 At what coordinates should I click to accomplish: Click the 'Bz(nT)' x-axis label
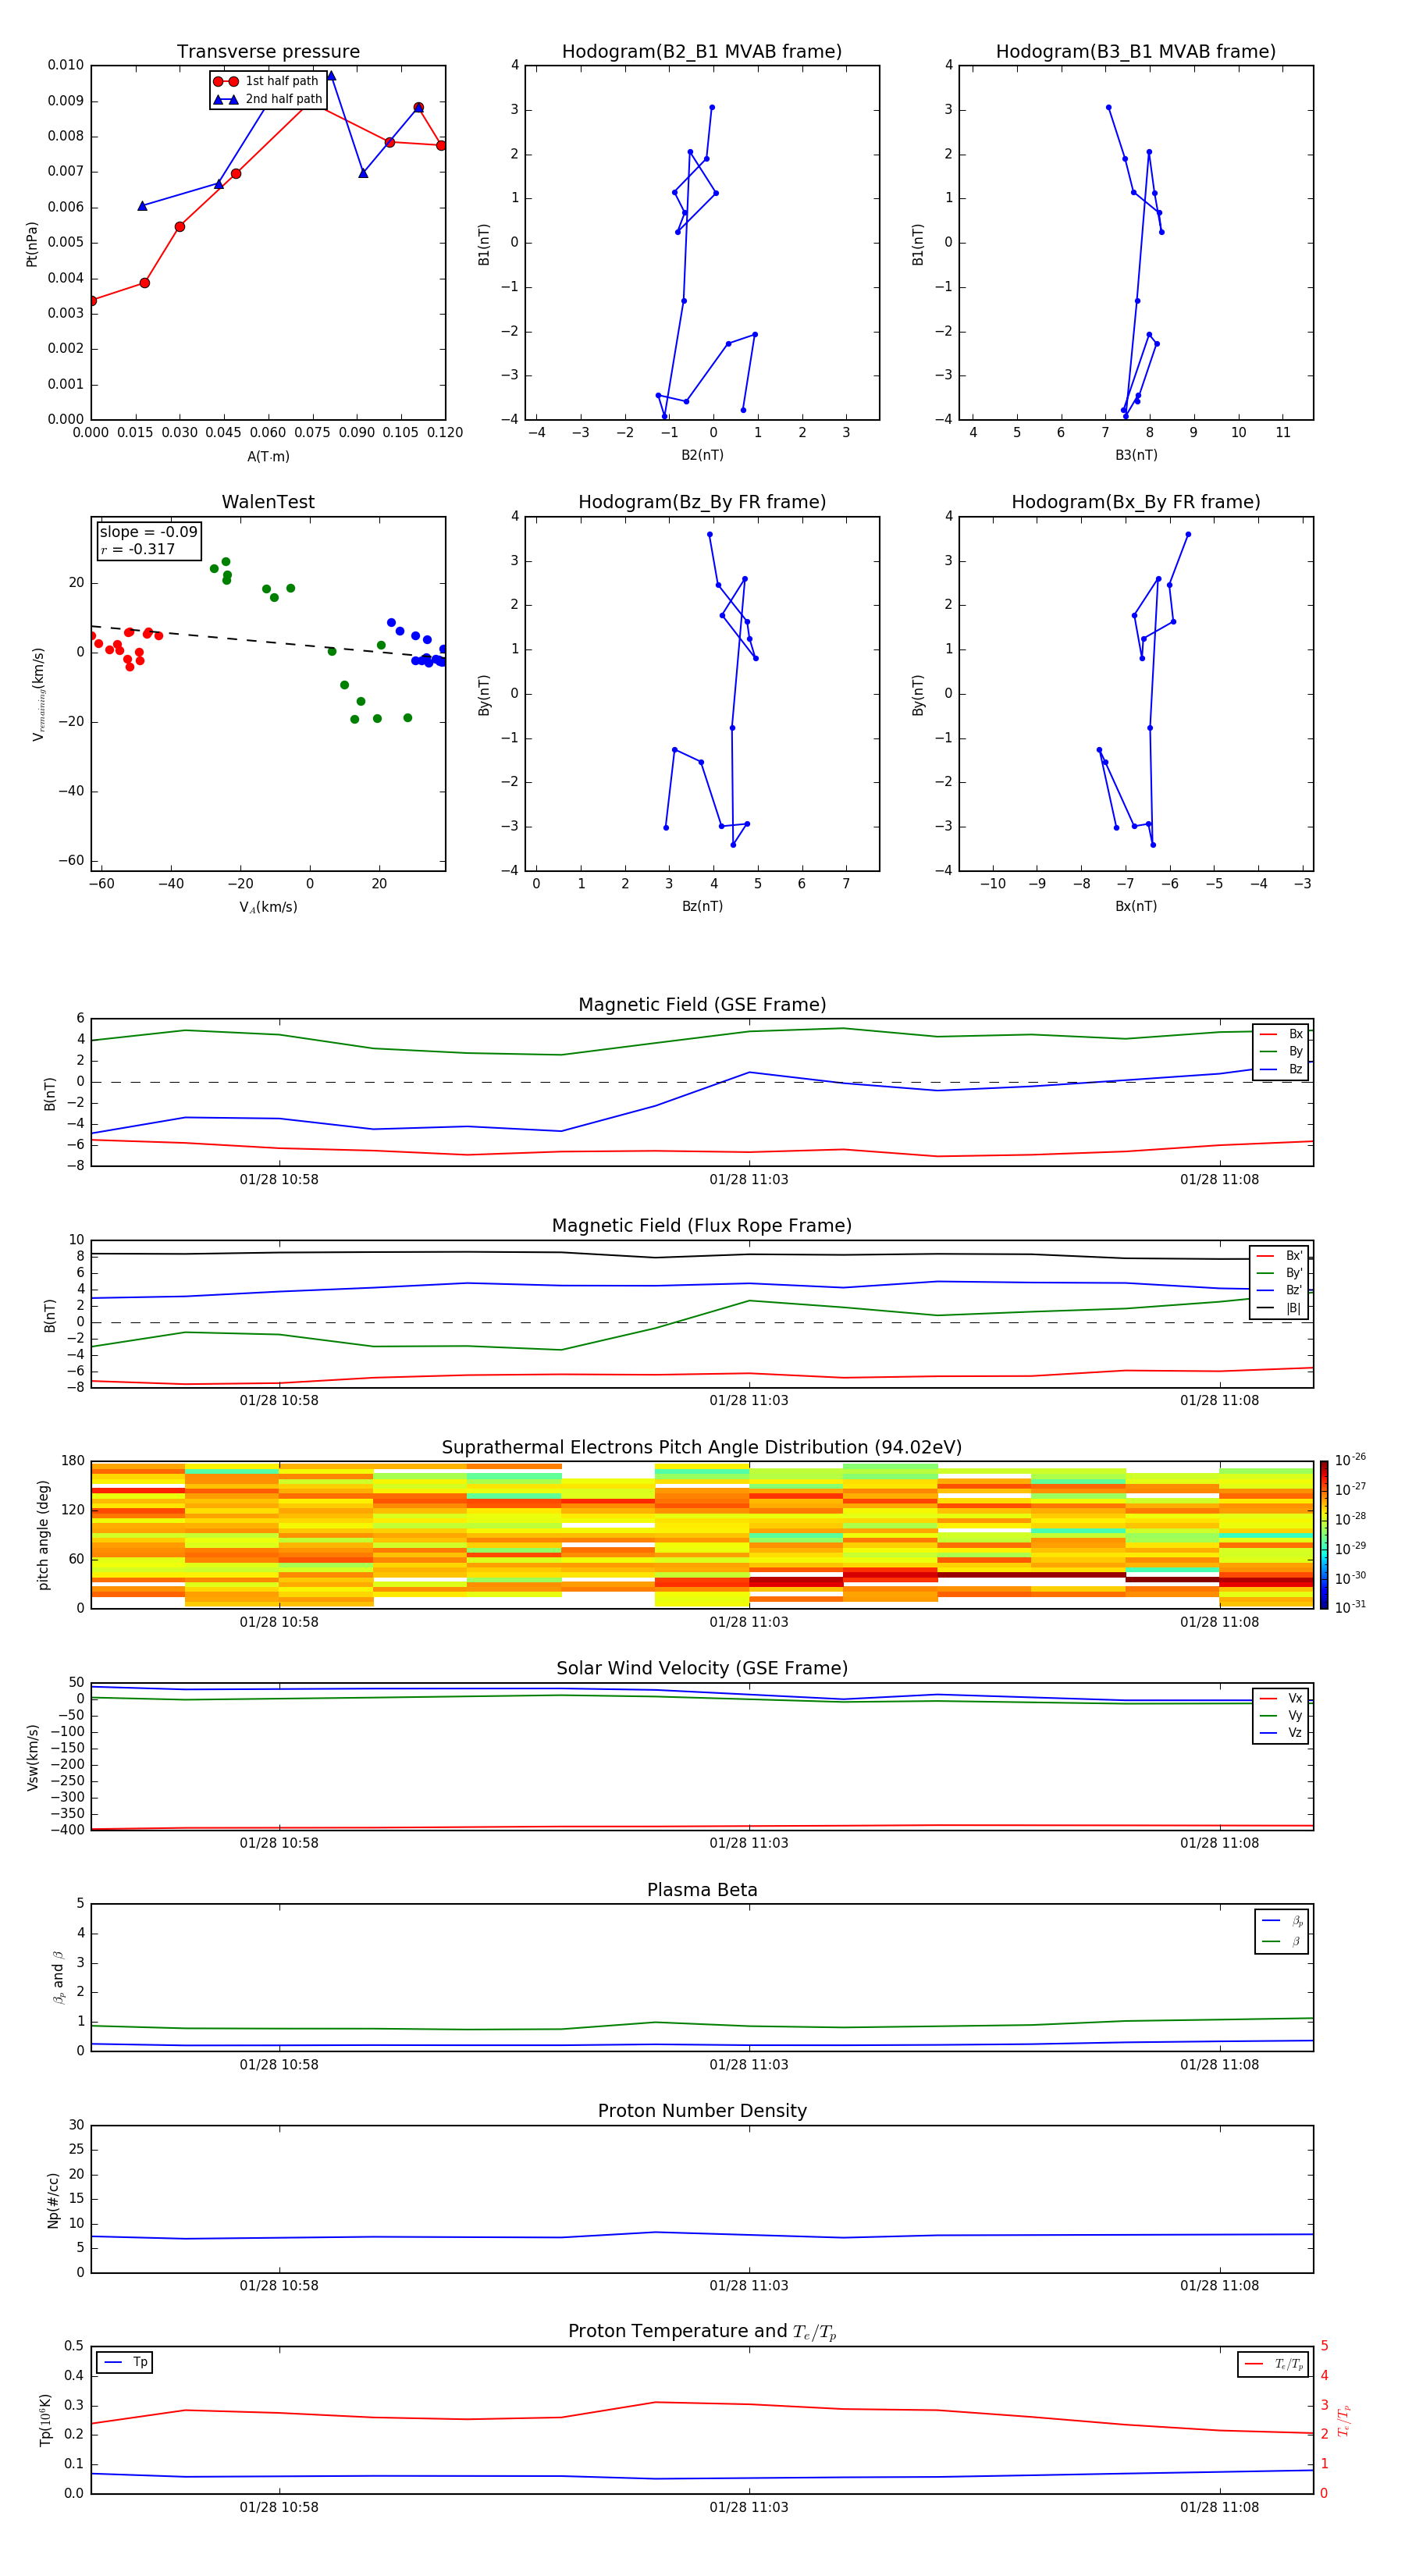click(702, 906)
